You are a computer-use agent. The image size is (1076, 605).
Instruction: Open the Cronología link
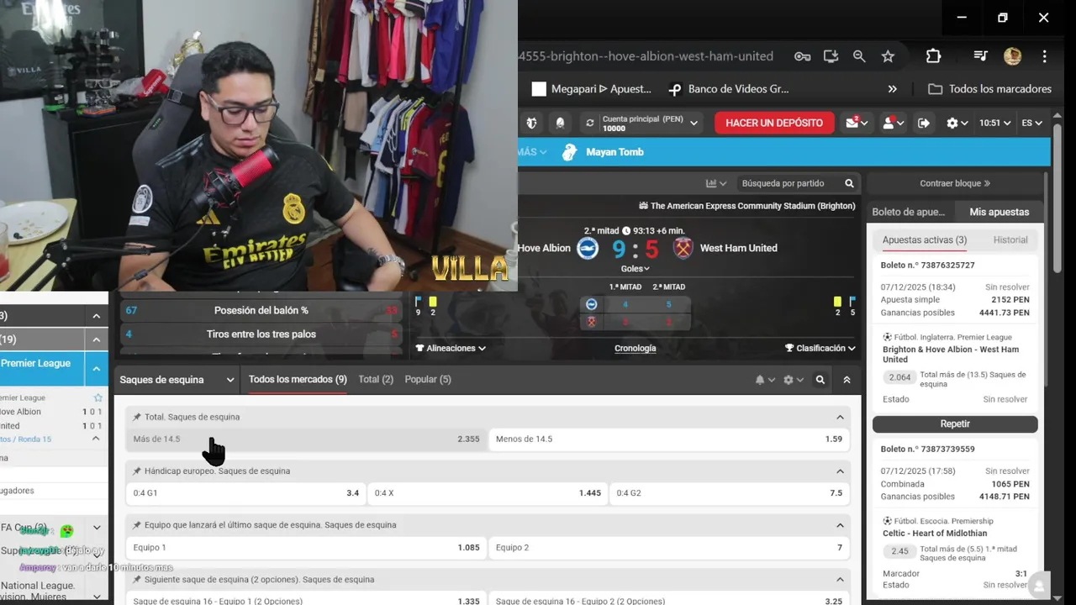636,348
